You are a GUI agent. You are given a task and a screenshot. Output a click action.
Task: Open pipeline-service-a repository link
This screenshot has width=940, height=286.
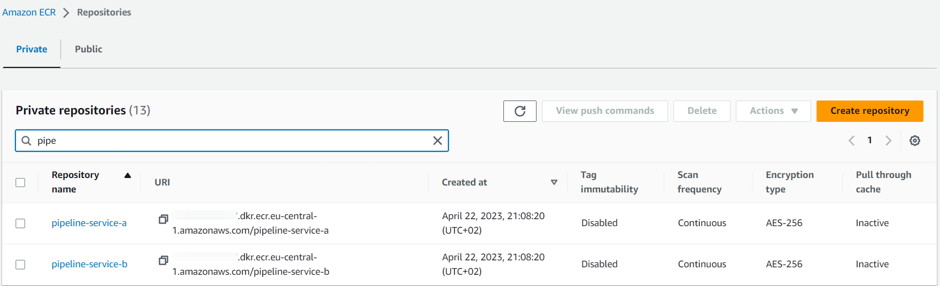[89, 223]
